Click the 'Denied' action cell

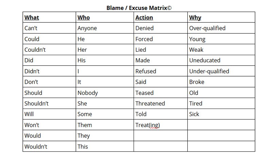(144, 28)
